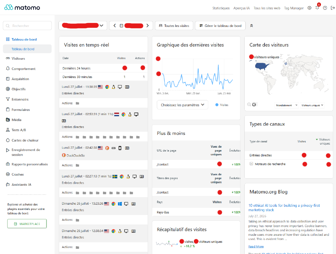Select Tableau de bord submenu item
Viewport: 336px width, 254px height.
(x=27, y=49)
